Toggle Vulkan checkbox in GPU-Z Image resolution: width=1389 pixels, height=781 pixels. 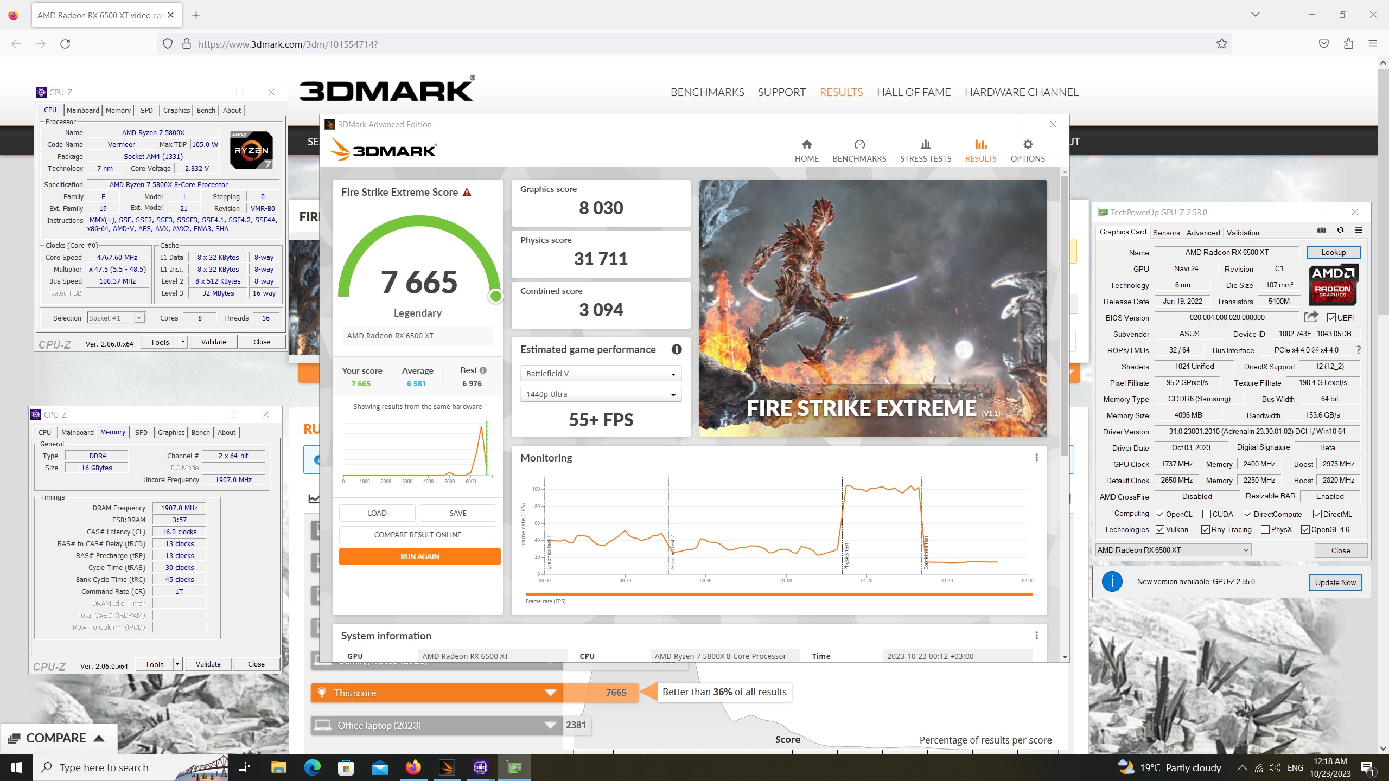[1160, 529]
